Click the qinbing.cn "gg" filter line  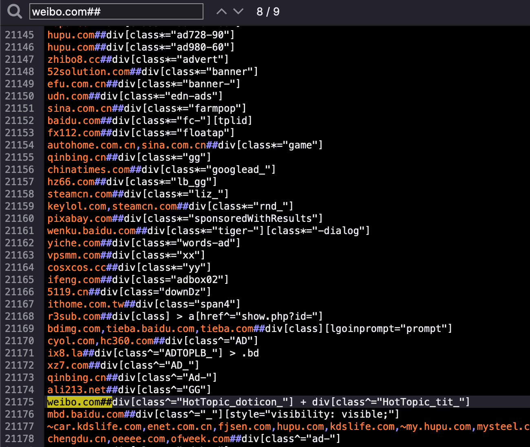(129, 157)
